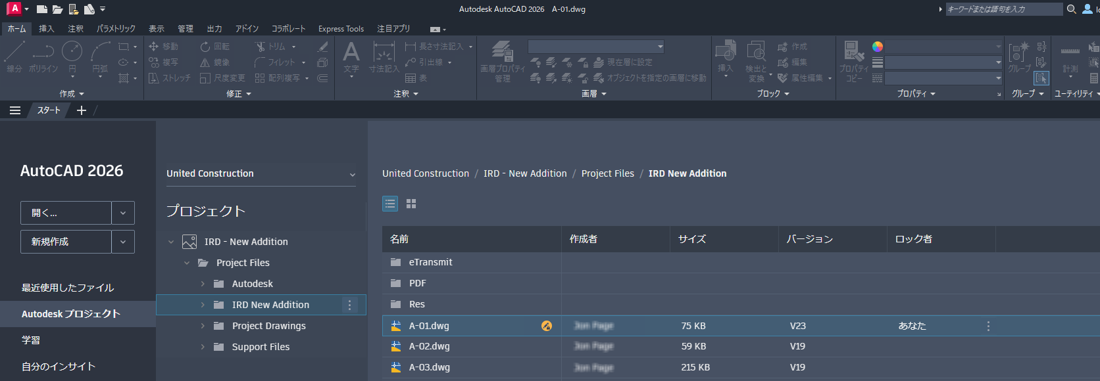Image resolution: width=1100 pixels, height=381 pixels.
Task: Open the パラメトリック ribbon tab
Action: click(x=116, y=29)
